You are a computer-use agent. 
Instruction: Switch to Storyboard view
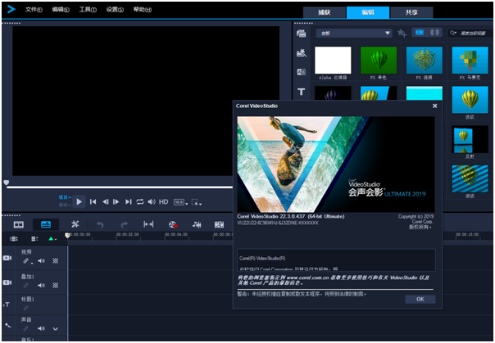[19, 224]
